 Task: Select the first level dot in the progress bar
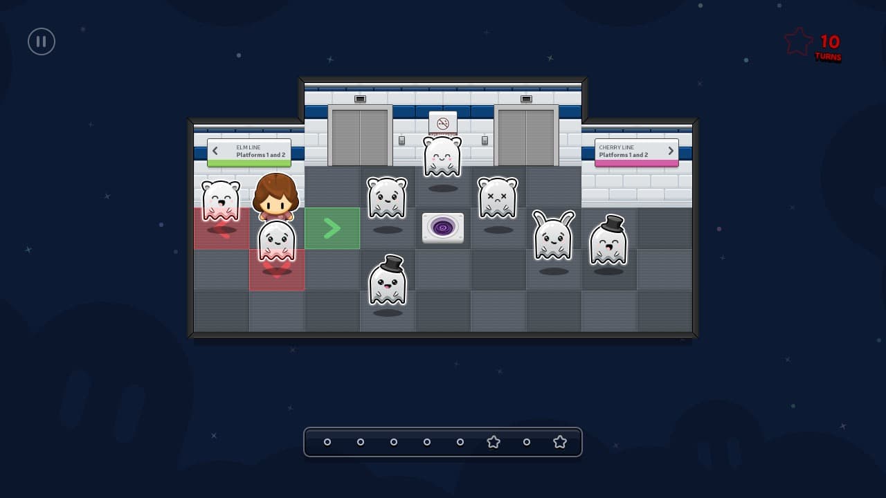[x=327, y=442]
